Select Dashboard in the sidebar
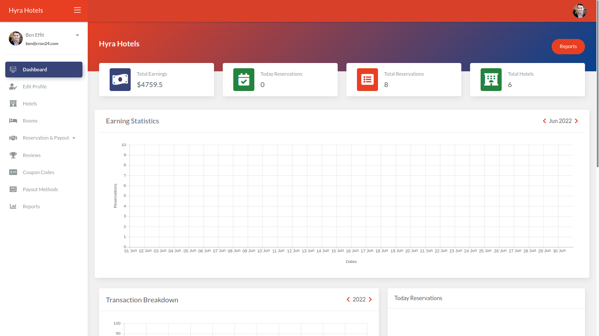The height and width of the screenshot is (336, 599). click(x=35, y=69)
